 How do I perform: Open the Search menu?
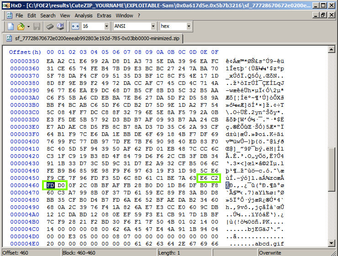48,16
